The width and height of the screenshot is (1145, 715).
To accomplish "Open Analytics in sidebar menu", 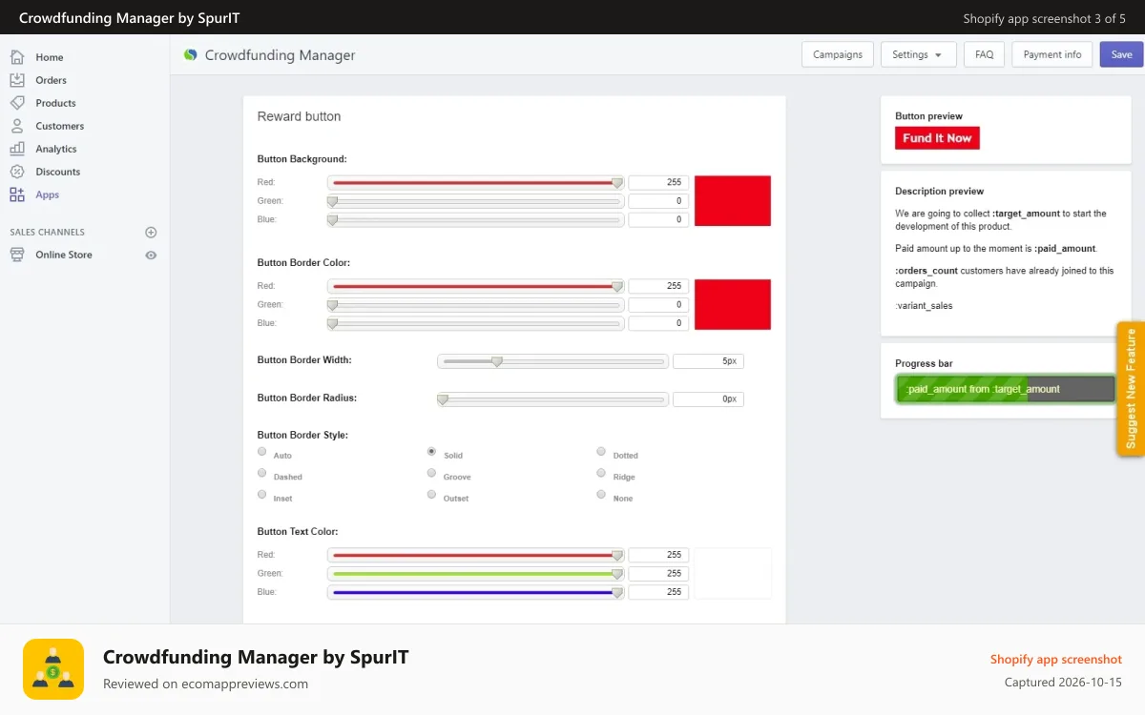I will [56, 149].
